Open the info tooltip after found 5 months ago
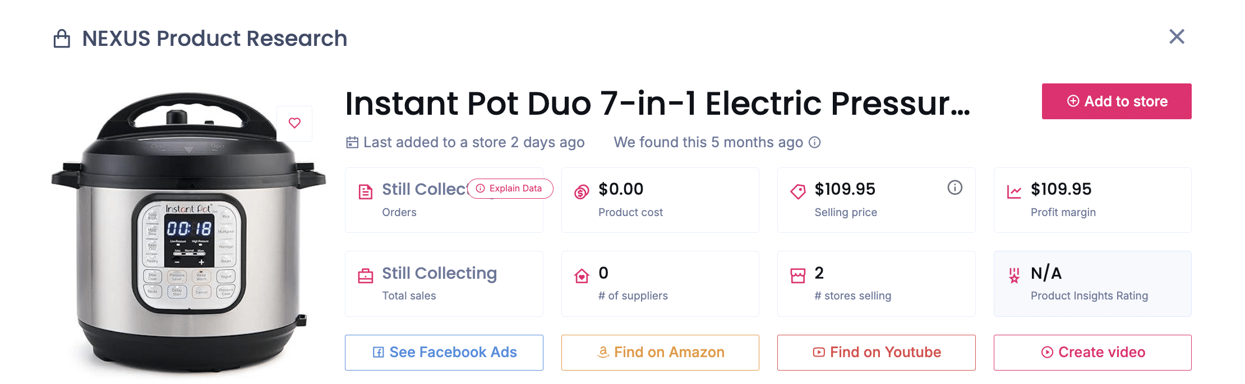 point(814,143)
